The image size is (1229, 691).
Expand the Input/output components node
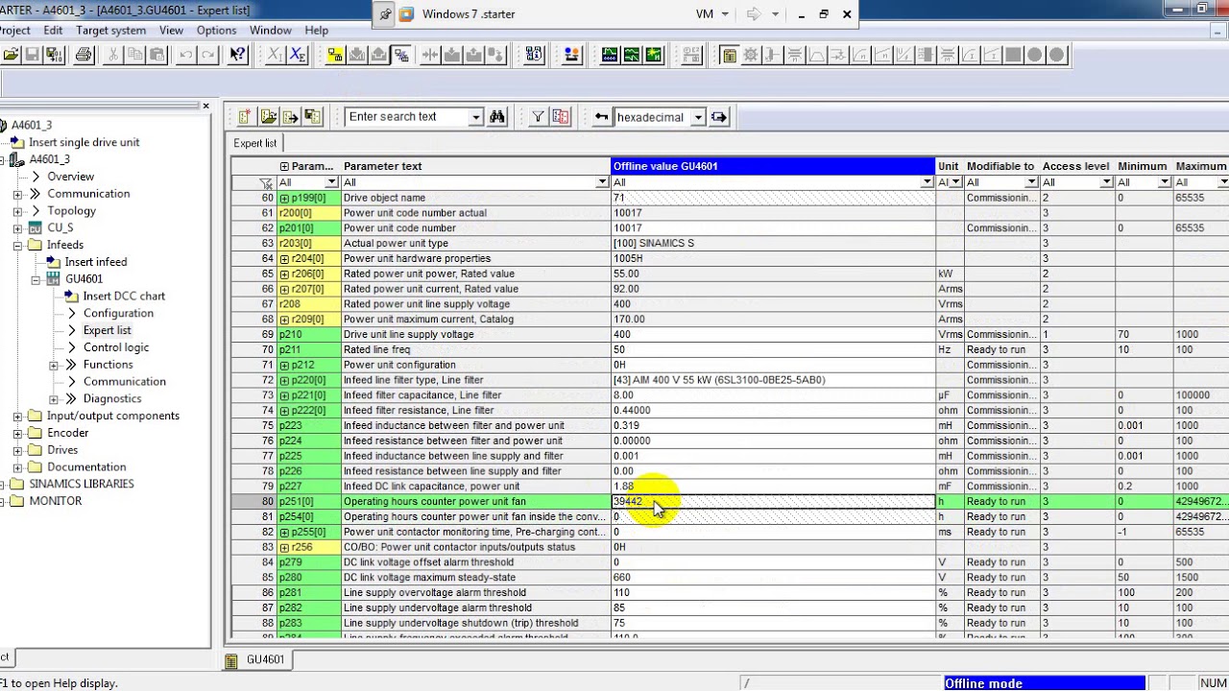[17, 417]
